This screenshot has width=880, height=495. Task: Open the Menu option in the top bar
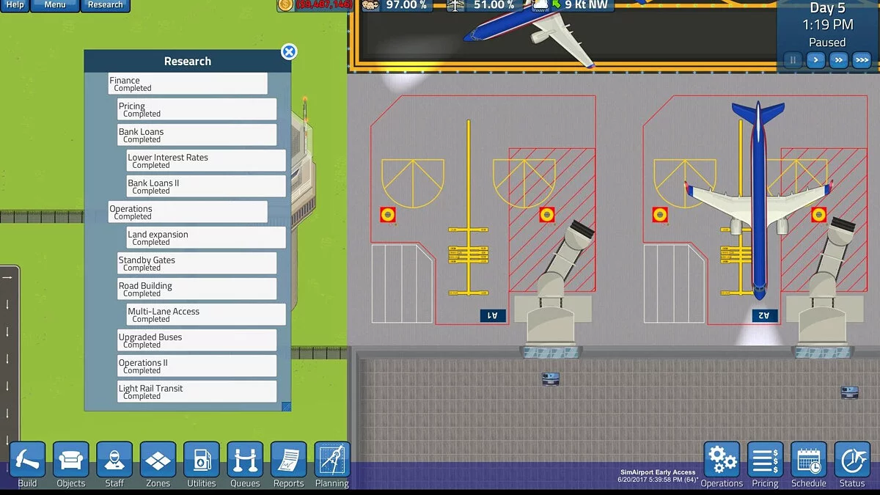[x=54, y=5]
